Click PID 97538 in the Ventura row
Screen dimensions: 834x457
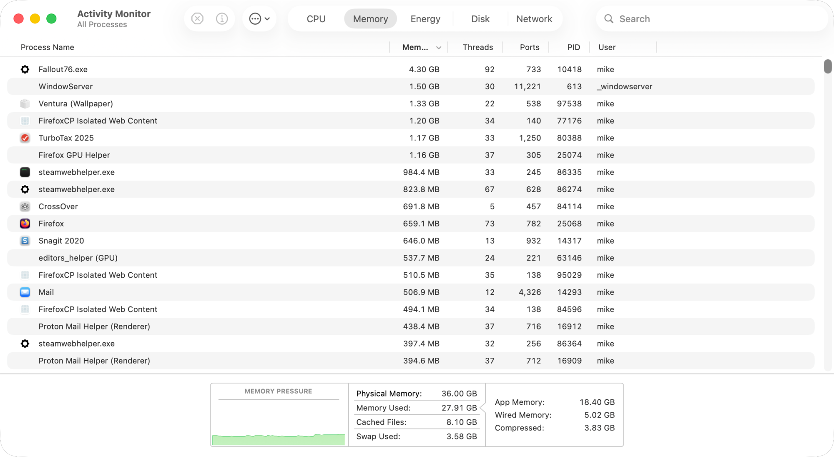pos(569,103)
